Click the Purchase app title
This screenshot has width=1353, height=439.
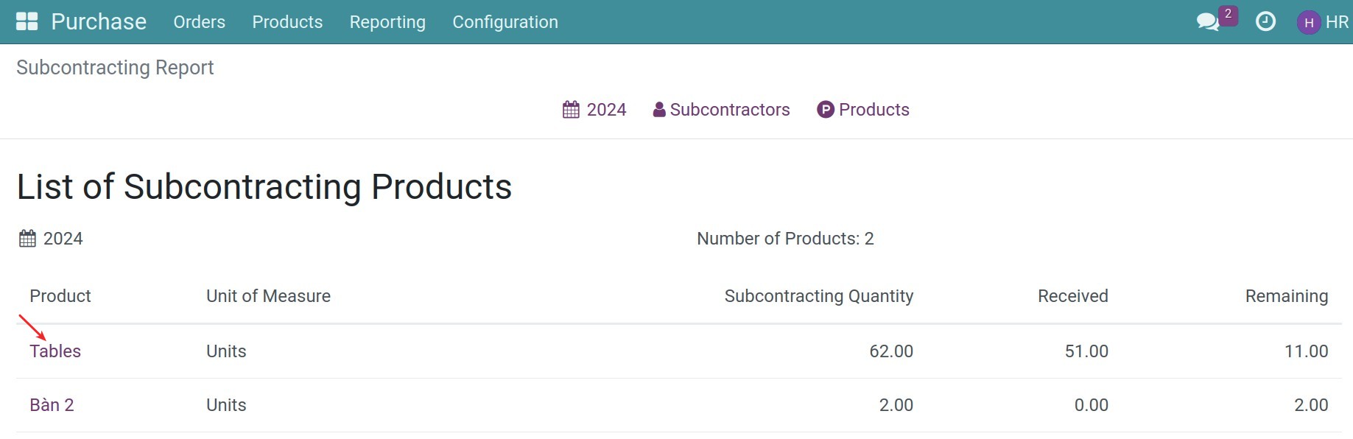coord(99,22)
